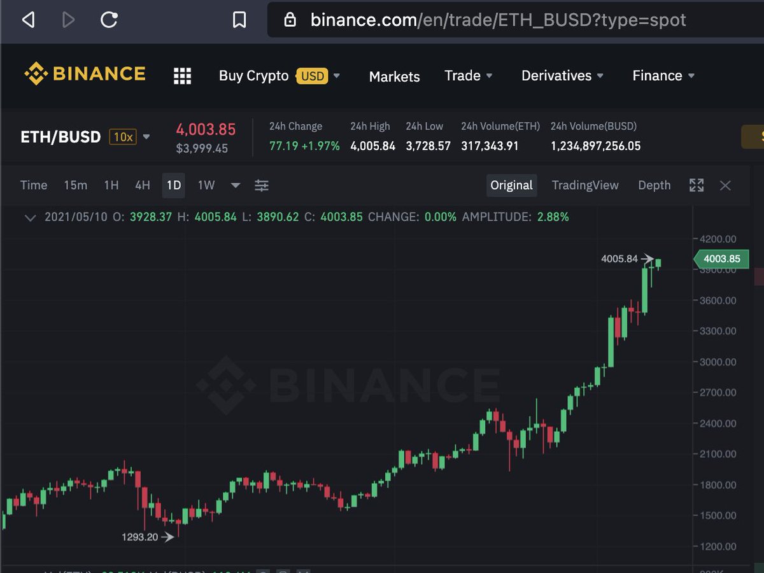
Task: Click the 10x leverage badge
Action: pyautogui.click(x=122, y=137)
